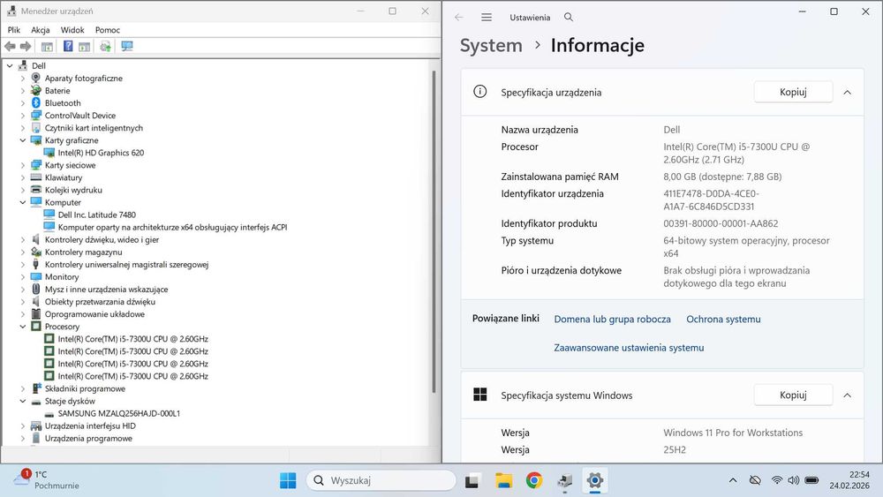Open the Akcja menu
883x497 pixels.
[41, 30]
